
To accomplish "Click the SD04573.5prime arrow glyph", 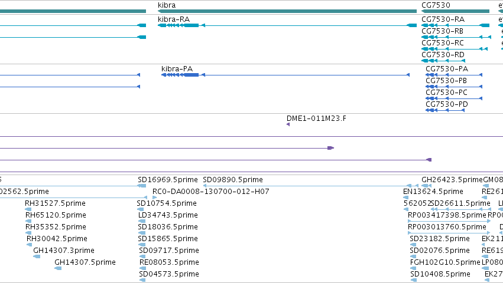I will [x=142, y=280].
